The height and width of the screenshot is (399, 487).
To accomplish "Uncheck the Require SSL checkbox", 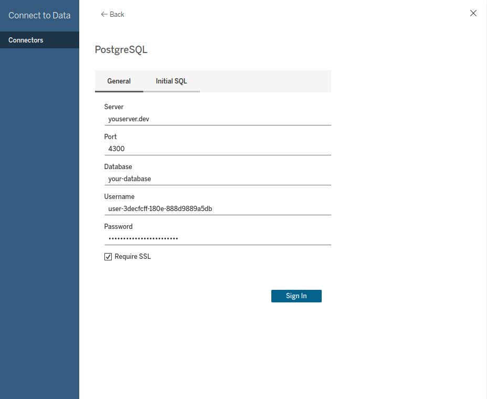I will point(108,257).
